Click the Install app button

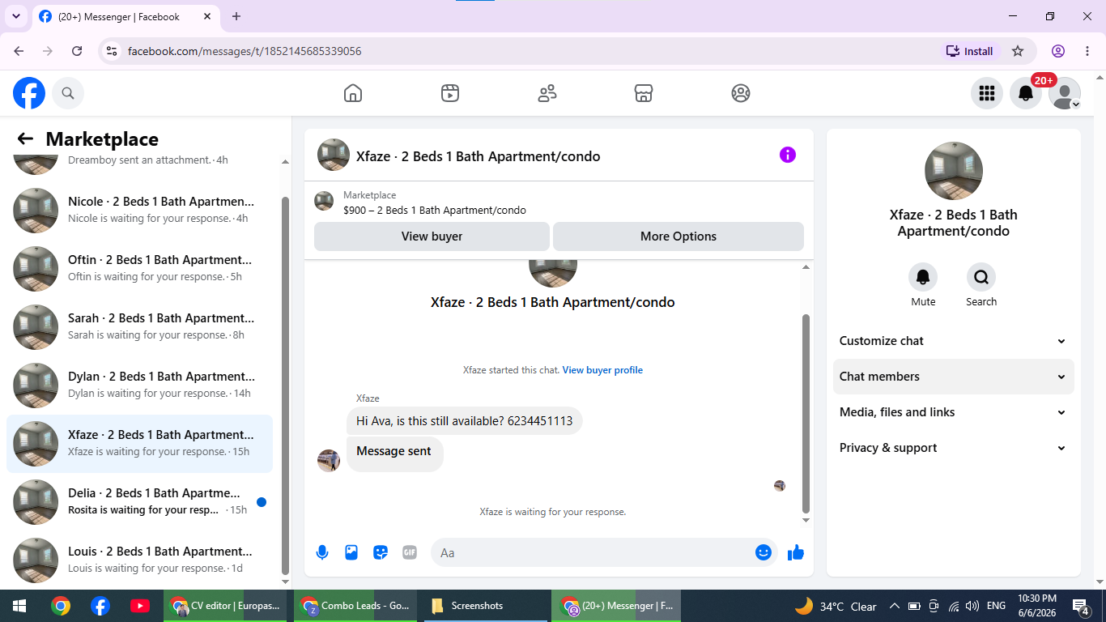coord(970,51)
